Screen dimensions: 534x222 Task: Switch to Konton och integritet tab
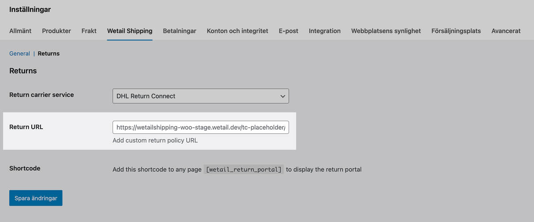tap(237, 31)
